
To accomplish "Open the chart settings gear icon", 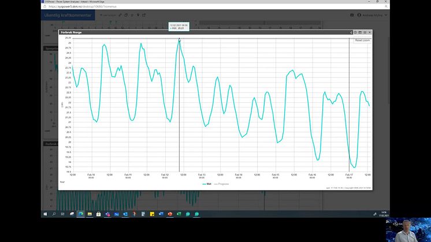I will (354, 32).
